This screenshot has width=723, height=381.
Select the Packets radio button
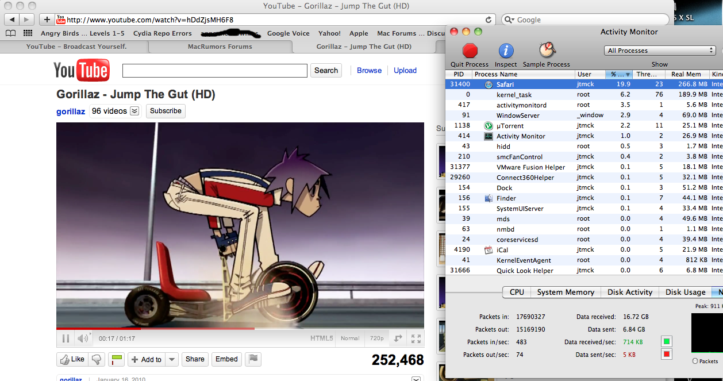[695, 361]
